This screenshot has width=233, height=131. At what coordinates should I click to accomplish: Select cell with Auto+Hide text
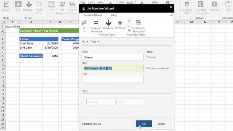13,27
